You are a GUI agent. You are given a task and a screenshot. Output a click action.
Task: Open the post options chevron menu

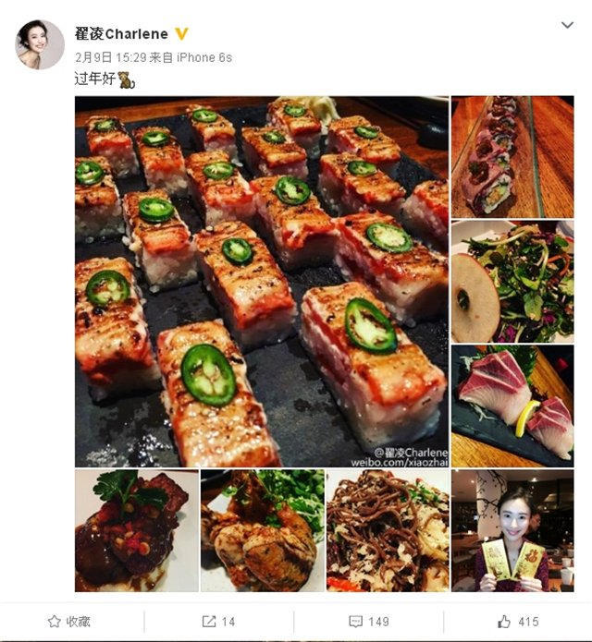pos(568,25)
